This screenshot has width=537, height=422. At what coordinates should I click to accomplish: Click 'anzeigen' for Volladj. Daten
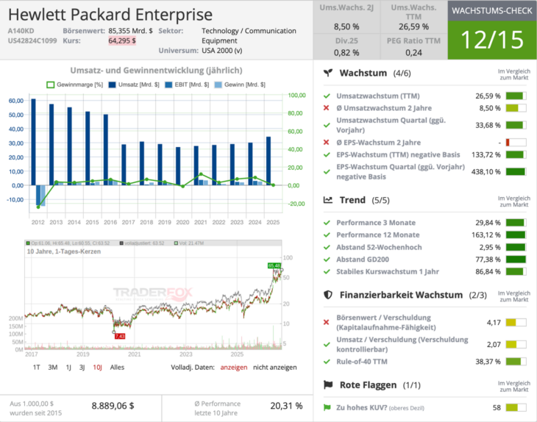(234, 368)
